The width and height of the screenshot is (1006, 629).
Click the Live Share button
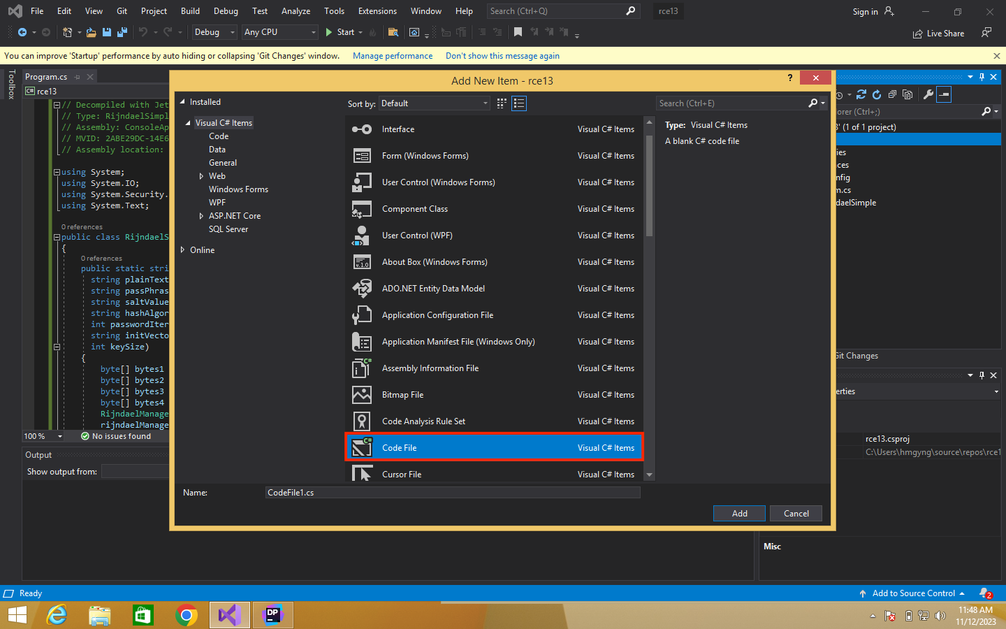coord(938,34)
